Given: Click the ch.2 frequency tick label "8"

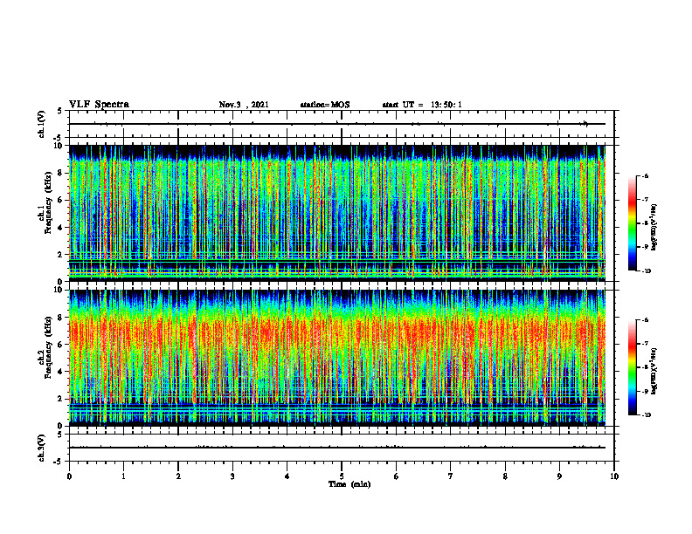Looking at the screenshot, I should coord(61,318).
